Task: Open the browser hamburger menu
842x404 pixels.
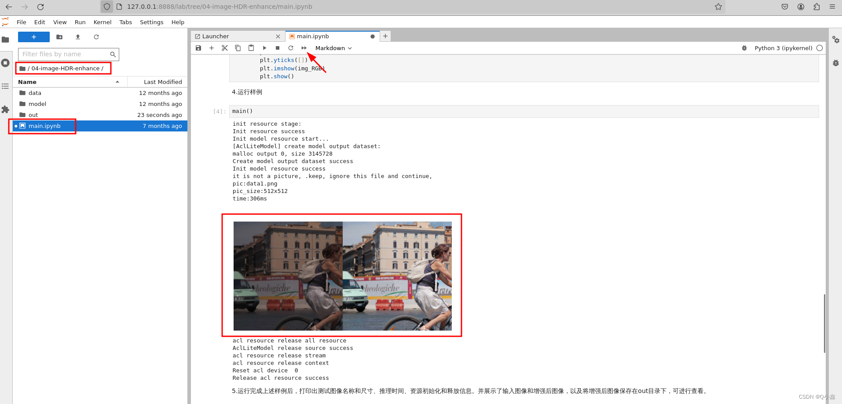Action: 832,7
